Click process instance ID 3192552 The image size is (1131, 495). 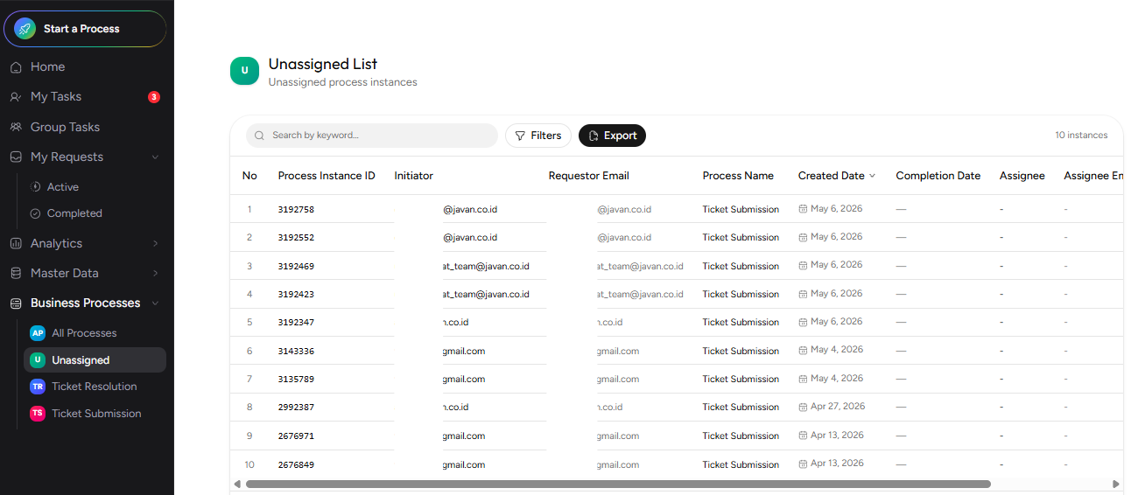(296, 238)
